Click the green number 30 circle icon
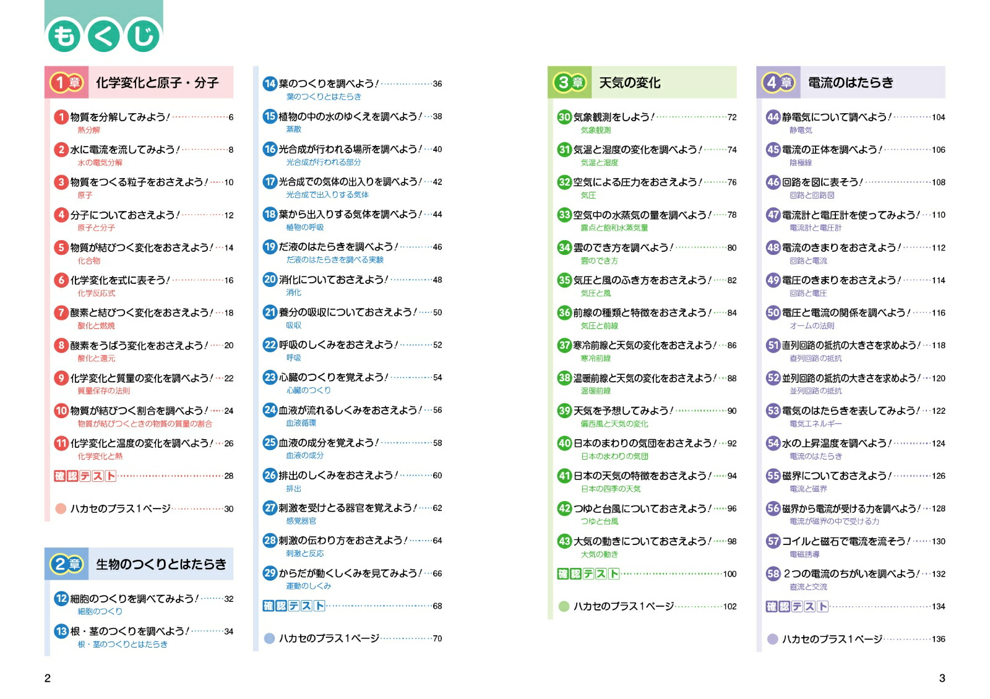 [564, 117]
